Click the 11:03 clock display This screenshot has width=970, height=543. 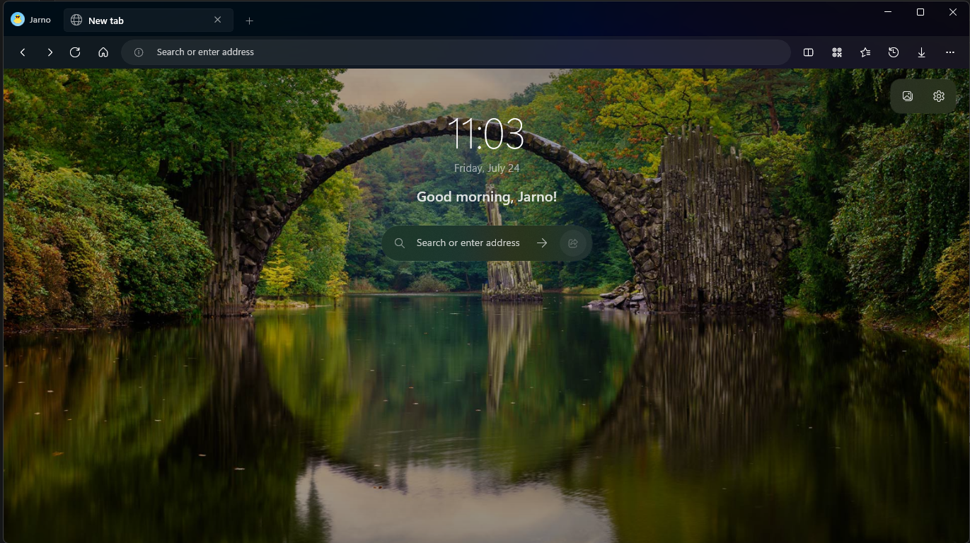point(486,134)
